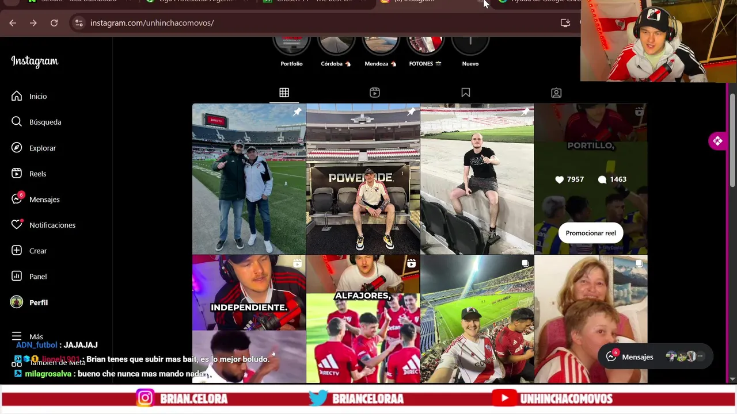Open the post with woman and child

[591, 319]
